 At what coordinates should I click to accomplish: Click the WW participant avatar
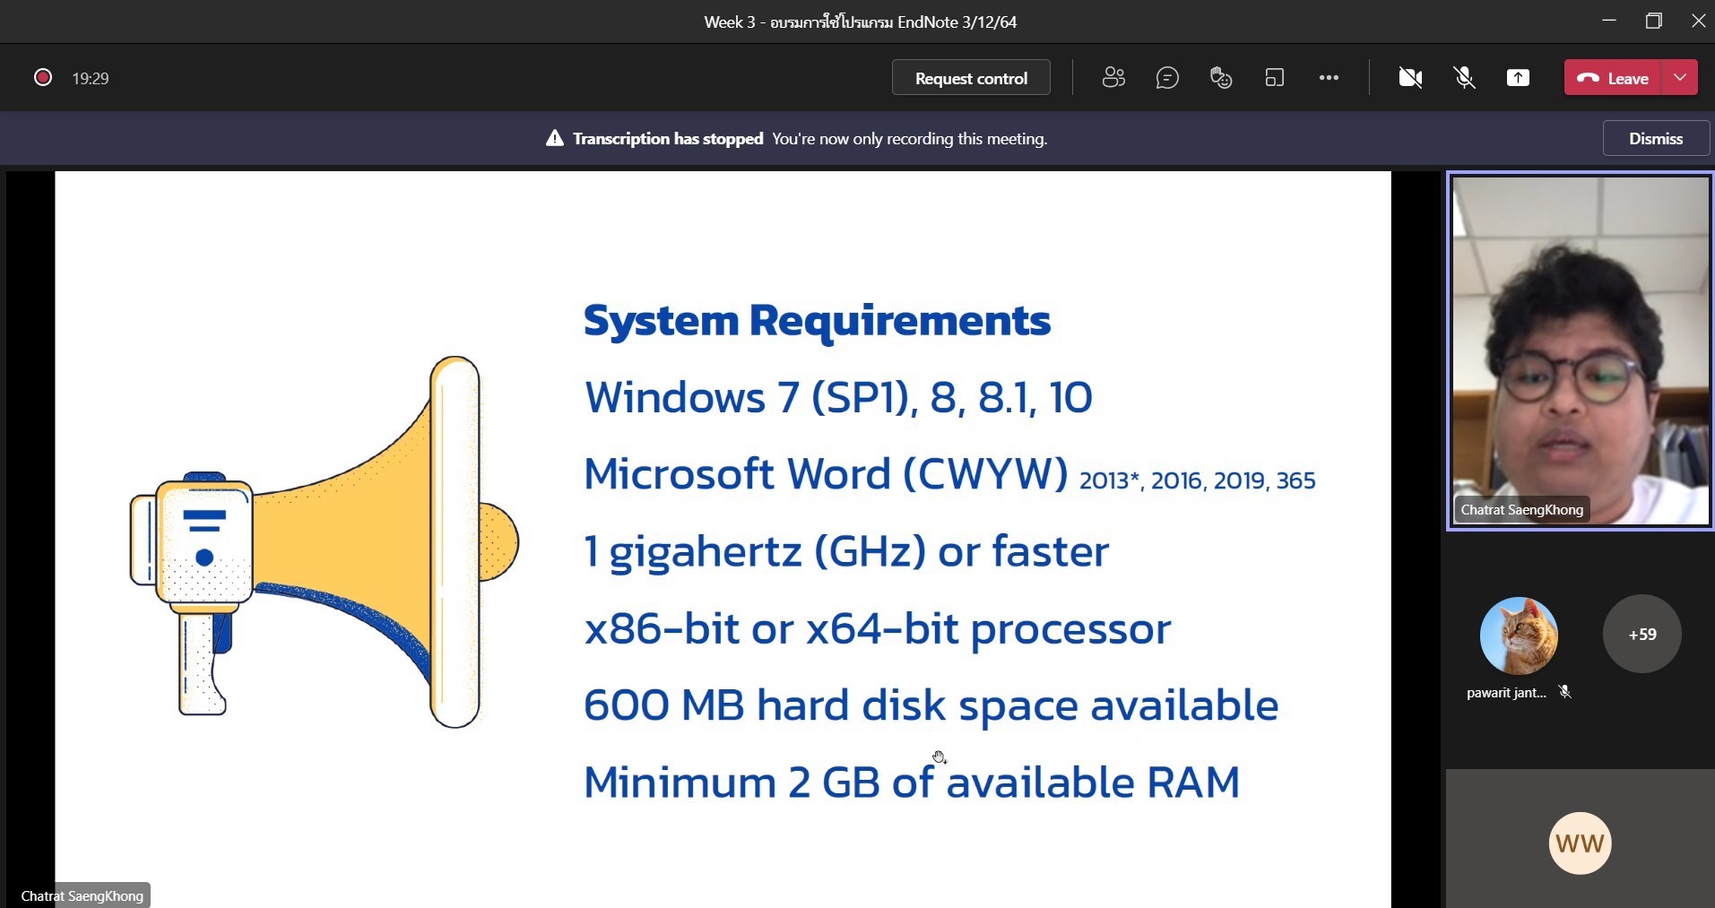tap(1580, 843)
